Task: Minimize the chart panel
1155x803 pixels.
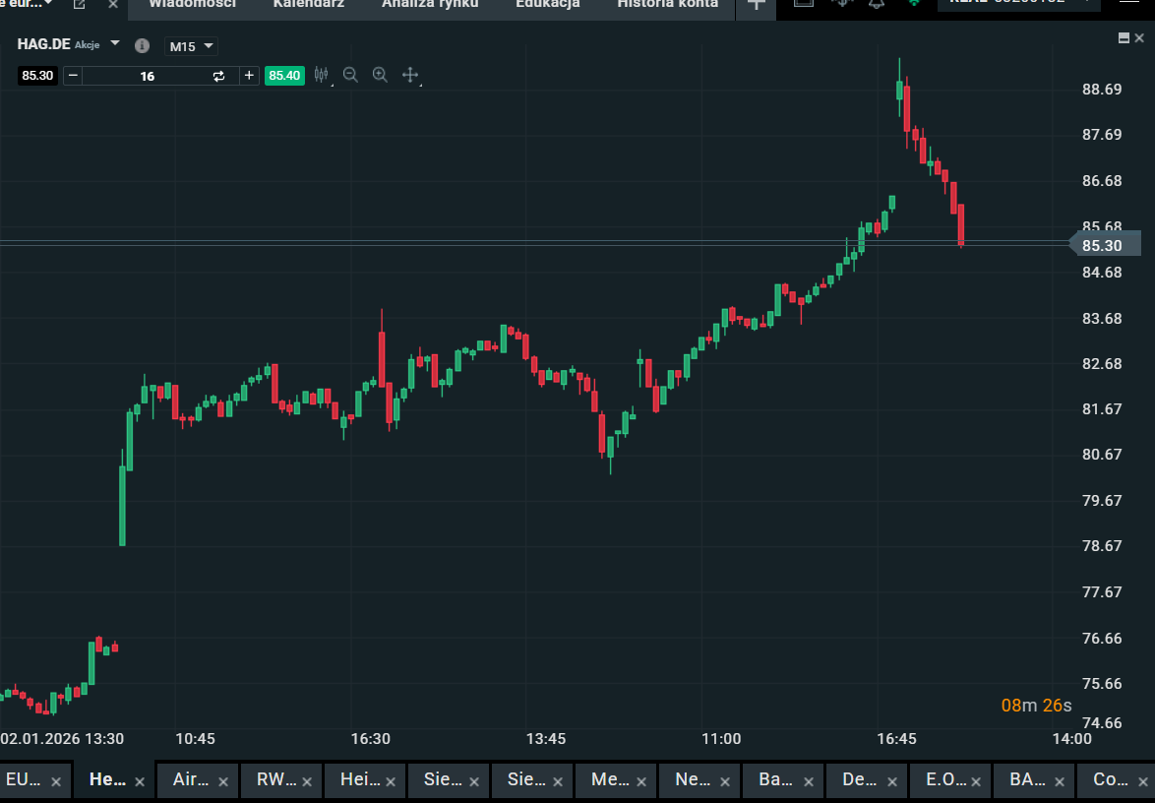Action: pyautogui.click(x=1124, y=37)
